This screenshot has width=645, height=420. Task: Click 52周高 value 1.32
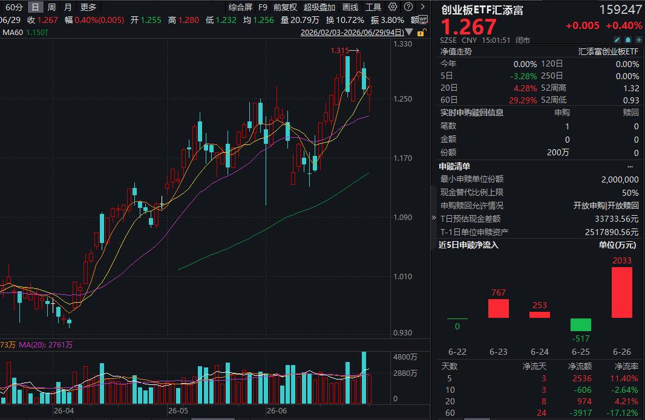point(631,88)
